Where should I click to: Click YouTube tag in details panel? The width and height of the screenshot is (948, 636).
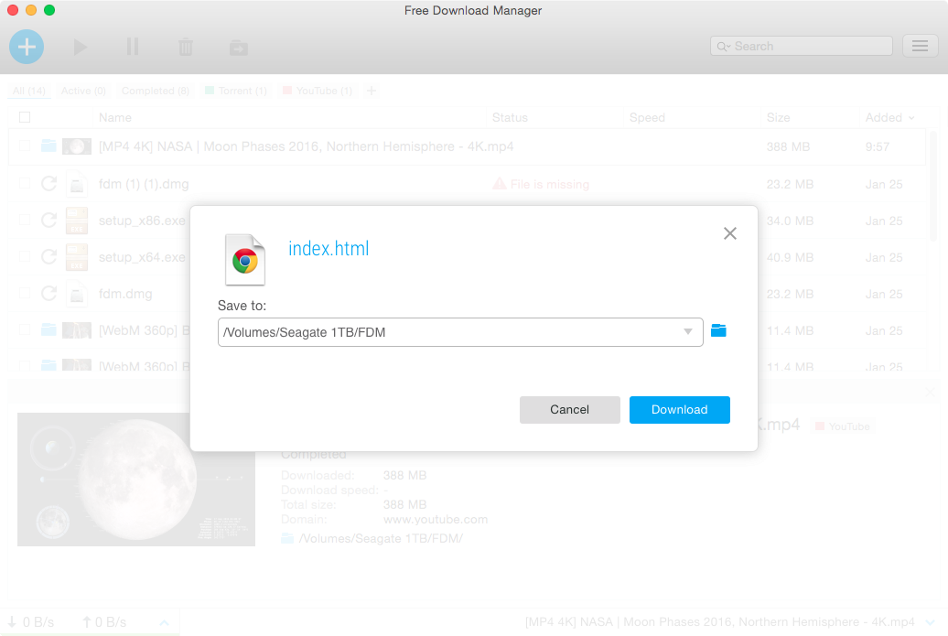[842, 426]
